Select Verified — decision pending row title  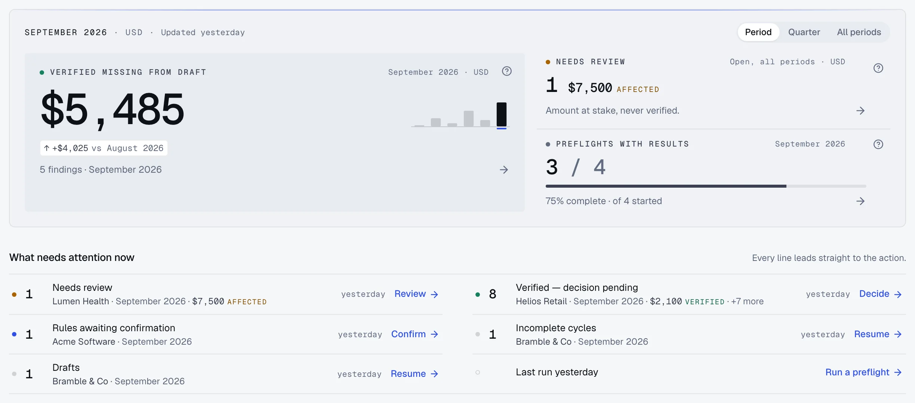(577, 287)
